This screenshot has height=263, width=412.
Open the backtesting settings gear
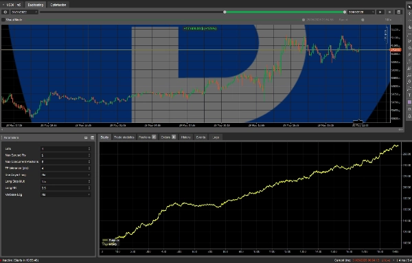click(x=5, y=12)
